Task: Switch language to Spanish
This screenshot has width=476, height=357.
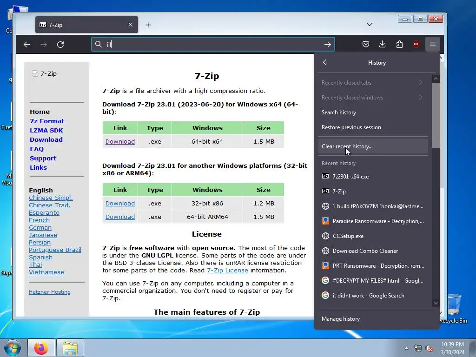Action: click(x=41, y=258)
